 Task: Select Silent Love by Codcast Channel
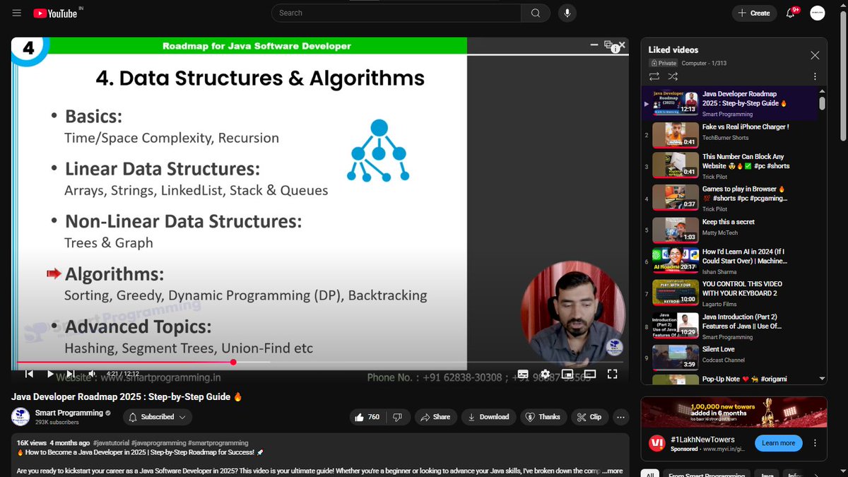(x=729, y=358)
